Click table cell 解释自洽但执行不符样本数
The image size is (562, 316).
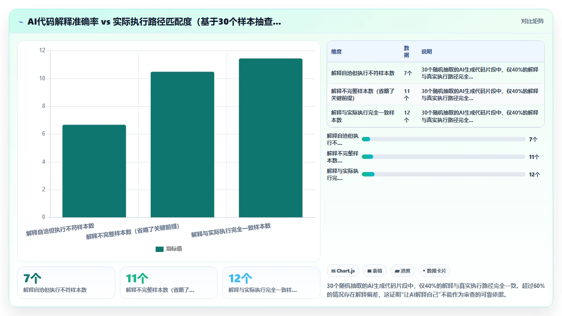point(363,73)
